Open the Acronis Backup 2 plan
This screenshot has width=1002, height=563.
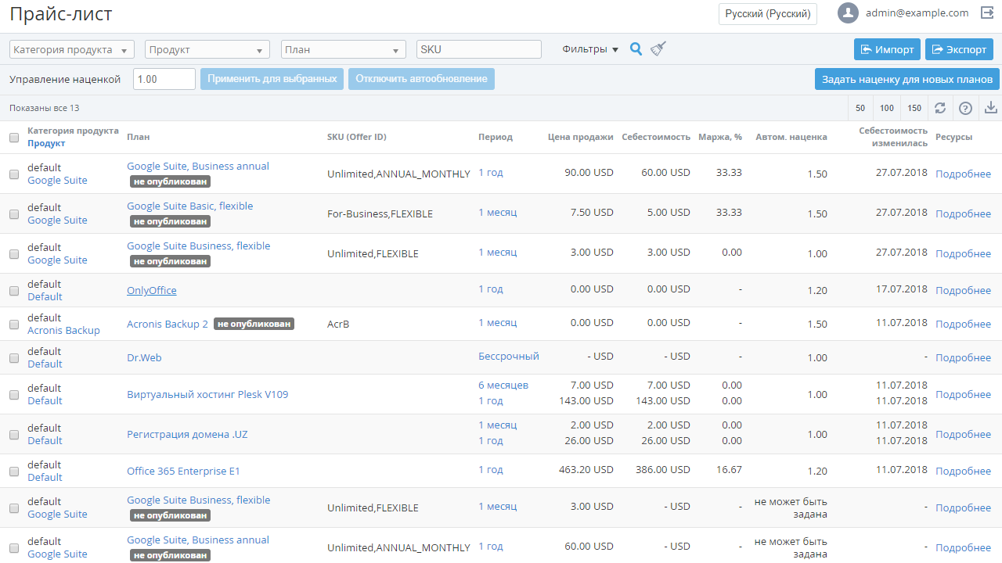pyautogui.click(x=168, y=324)
